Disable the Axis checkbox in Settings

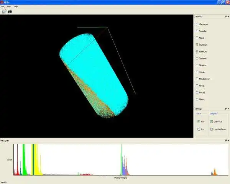point(199,122)
